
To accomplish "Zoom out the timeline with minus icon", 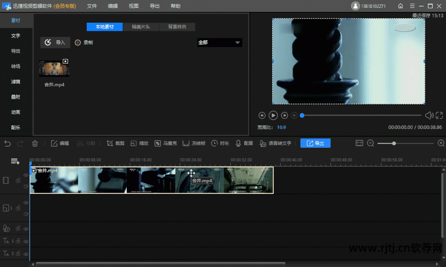I will 370,143.
